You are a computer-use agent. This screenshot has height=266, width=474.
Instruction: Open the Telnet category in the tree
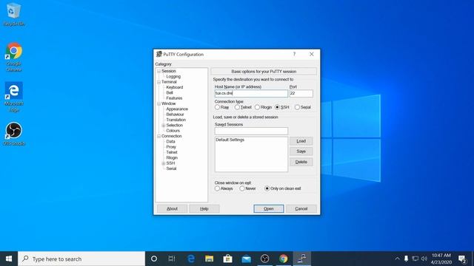click(x=172, y=153)
